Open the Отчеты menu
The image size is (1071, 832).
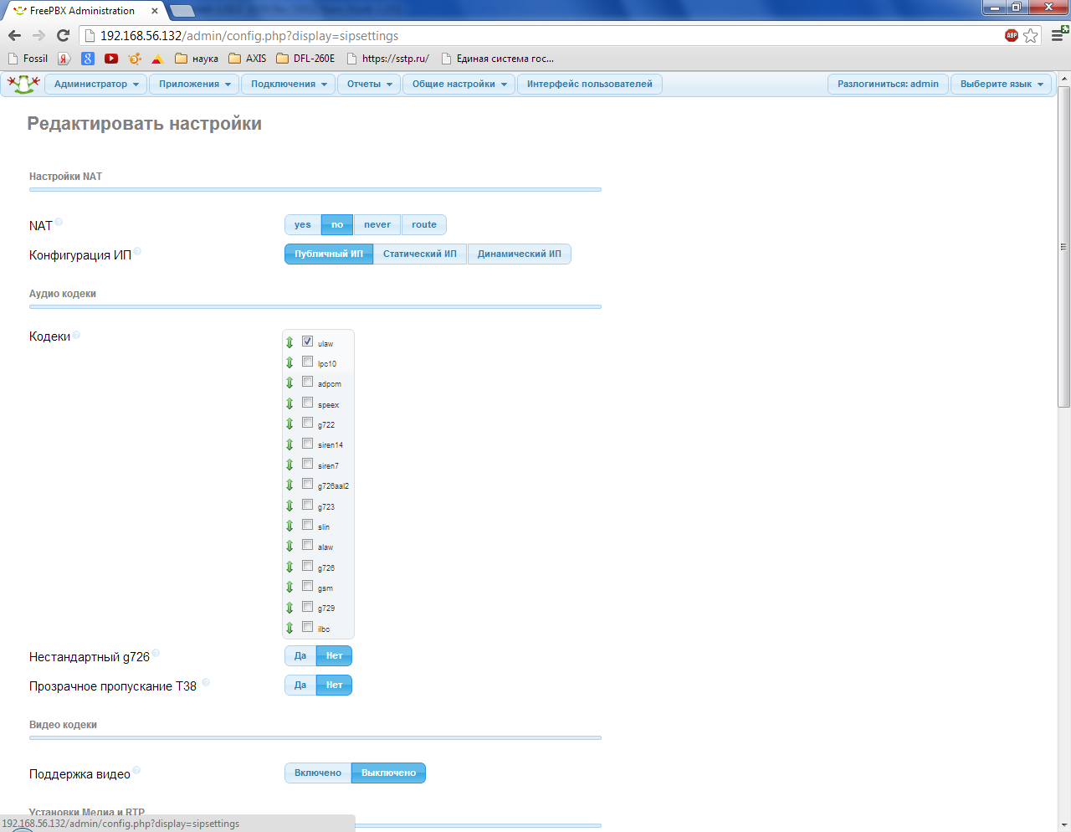pos(369,84)
